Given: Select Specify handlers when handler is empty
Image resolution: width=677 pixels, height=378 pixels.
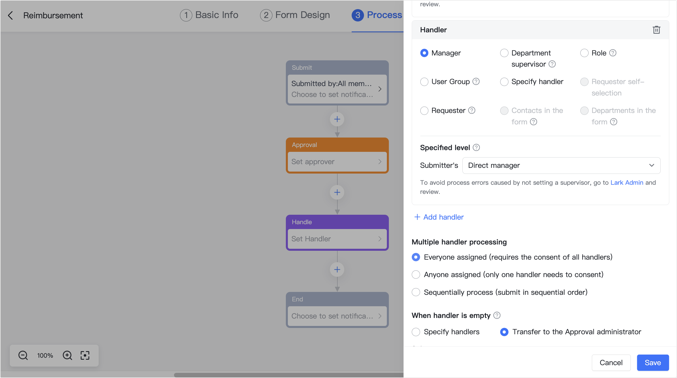Looking at the screenshot, I should 416,332.
